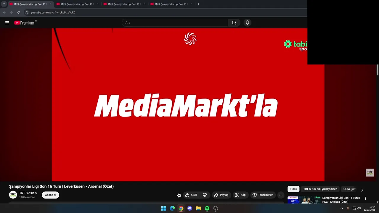Select the Tümü filter chip

pos(293,189)
